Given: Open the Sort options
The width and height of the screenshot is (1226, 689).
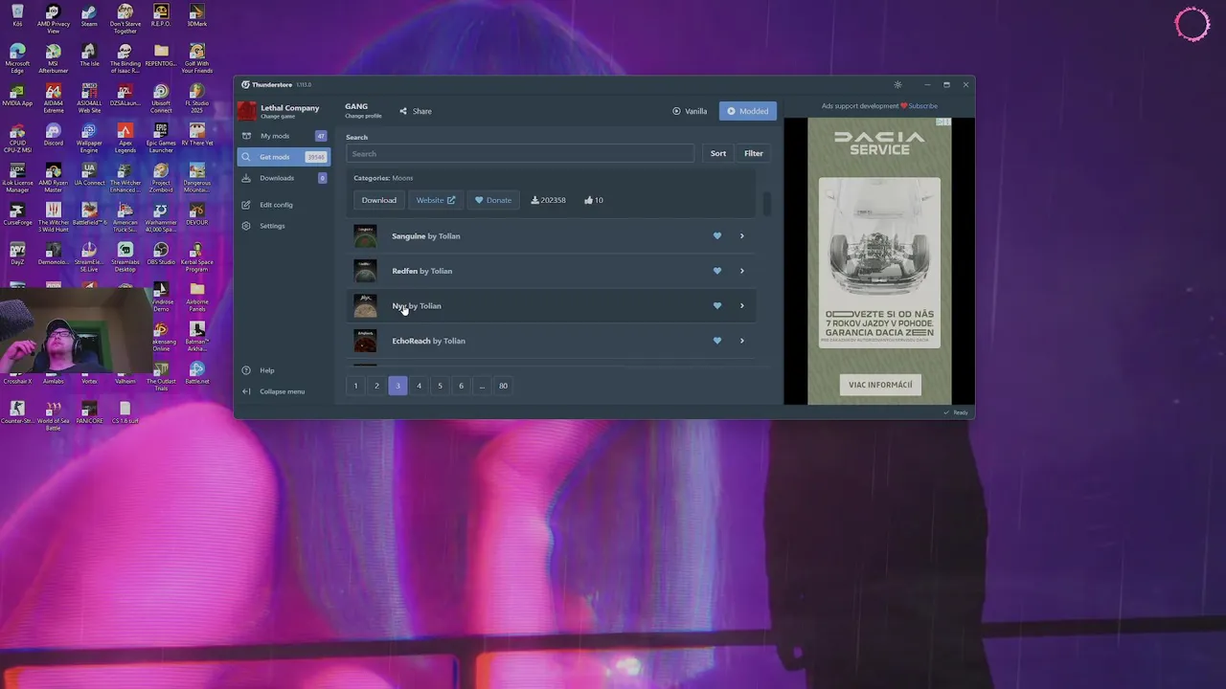Looking at the screenshot, I should (717, 153).
